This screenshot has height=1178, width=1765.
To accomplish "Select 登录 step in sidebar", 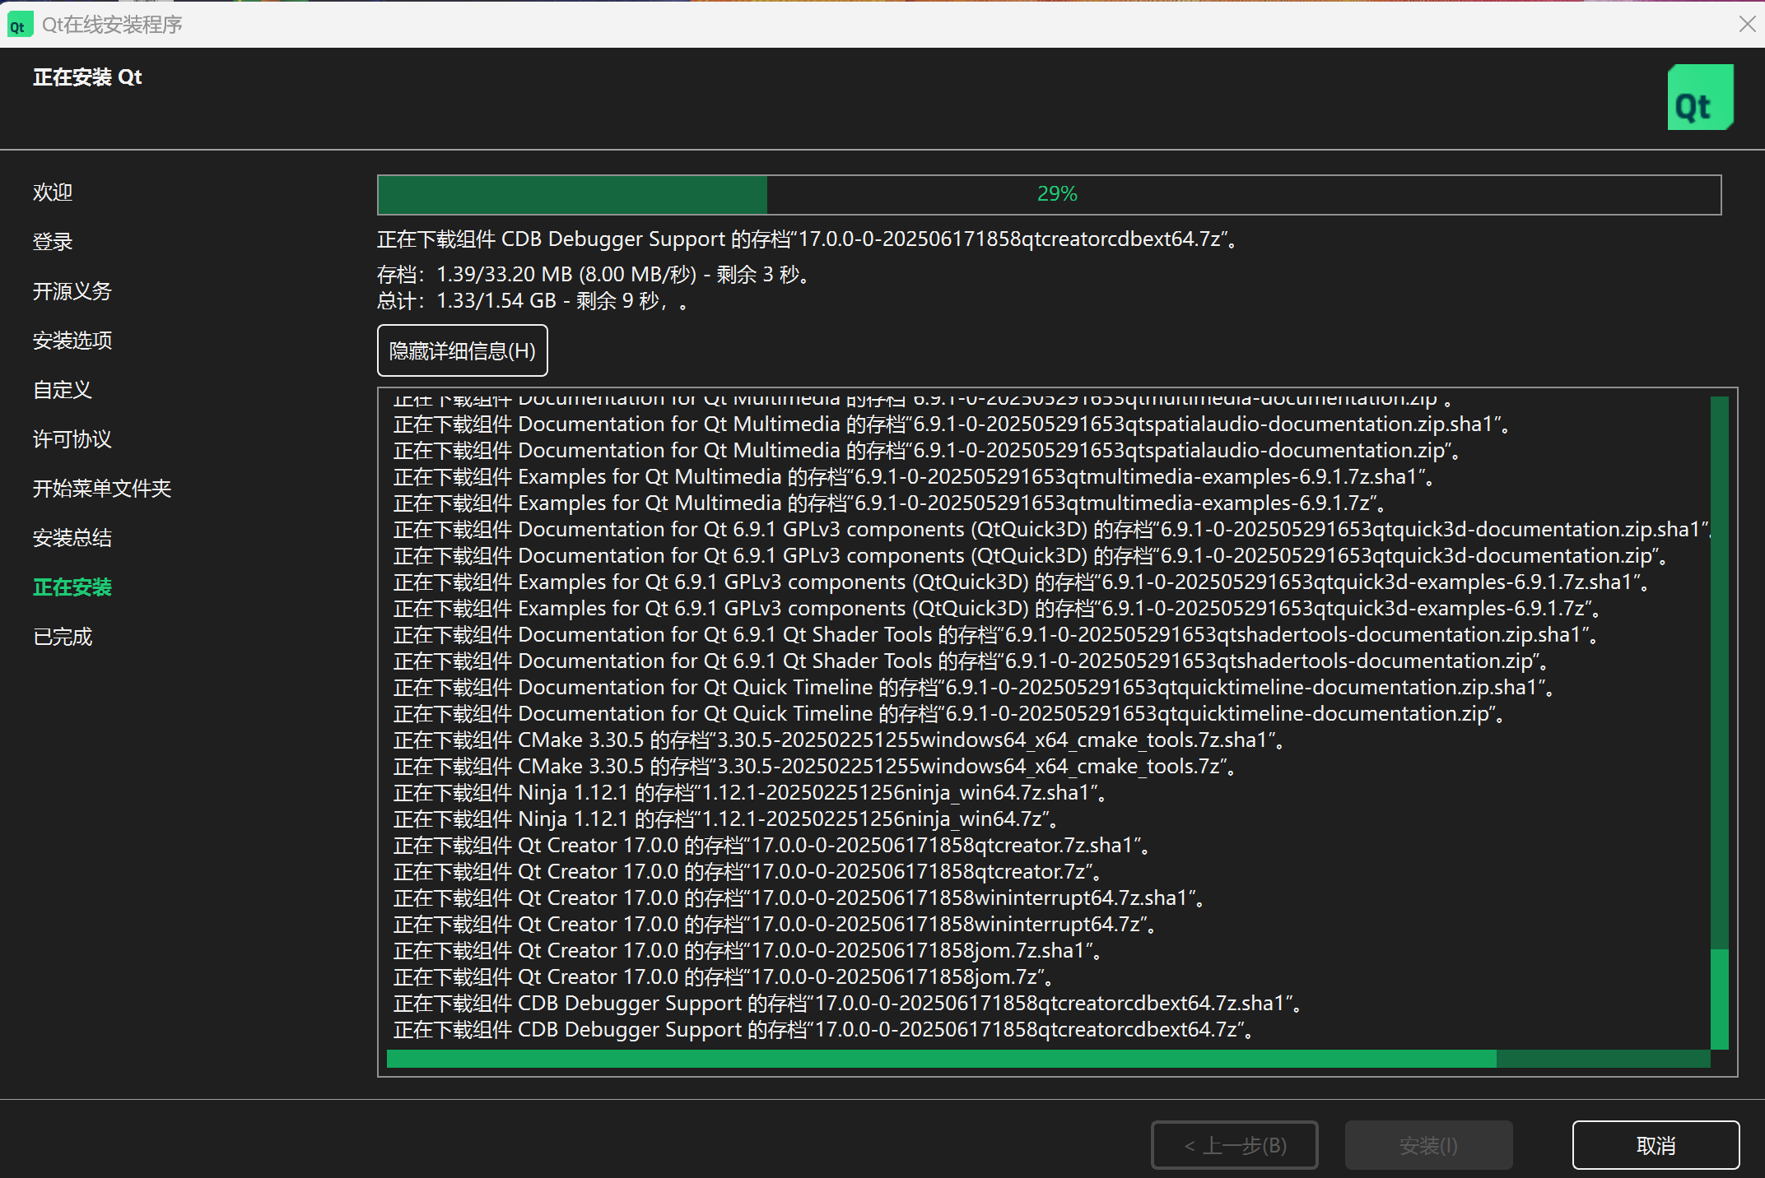I will [53, 241].
